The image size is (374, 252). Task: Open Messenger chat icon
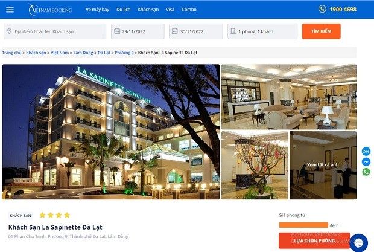[366, 162]
